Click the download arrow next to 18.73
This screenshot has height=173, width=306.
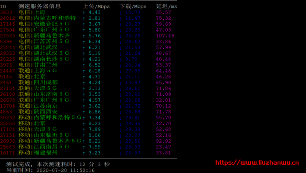120,13
